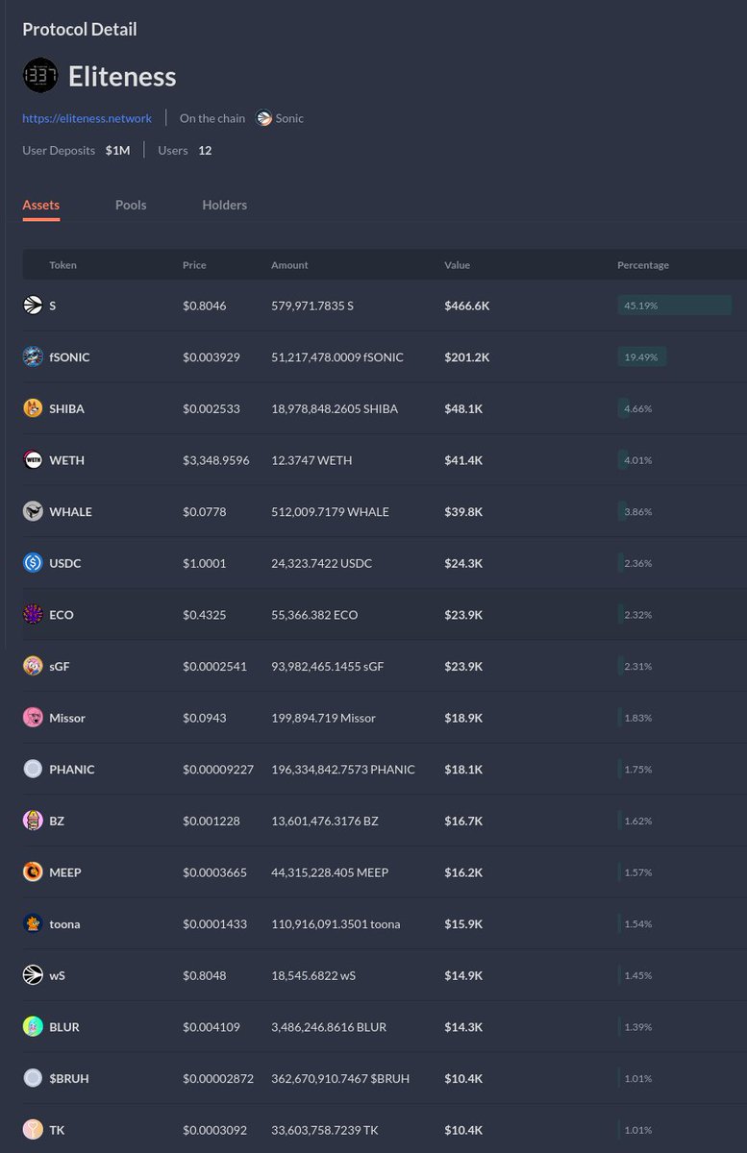
Task: Click the Token column header
Action: [63, 265]
